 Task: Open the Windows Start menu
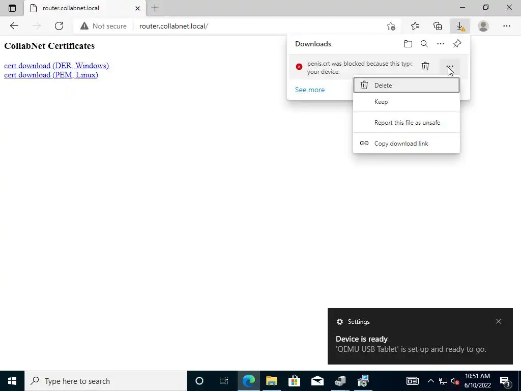(x=12, y=381)
